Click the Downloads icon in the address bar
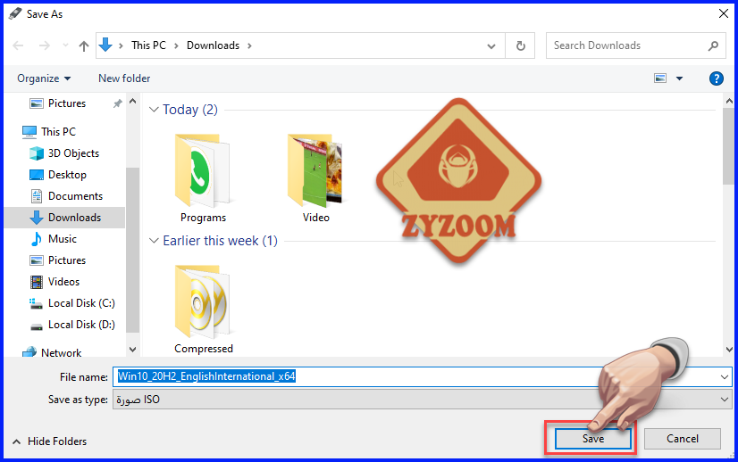Screen dimensions: 738x462 [105, 45]
